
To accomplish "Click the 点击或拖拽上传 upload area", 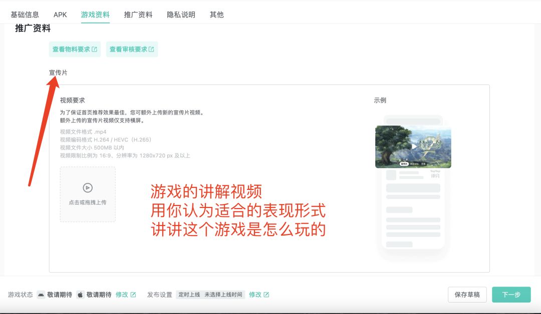I will tap(88, 194).
